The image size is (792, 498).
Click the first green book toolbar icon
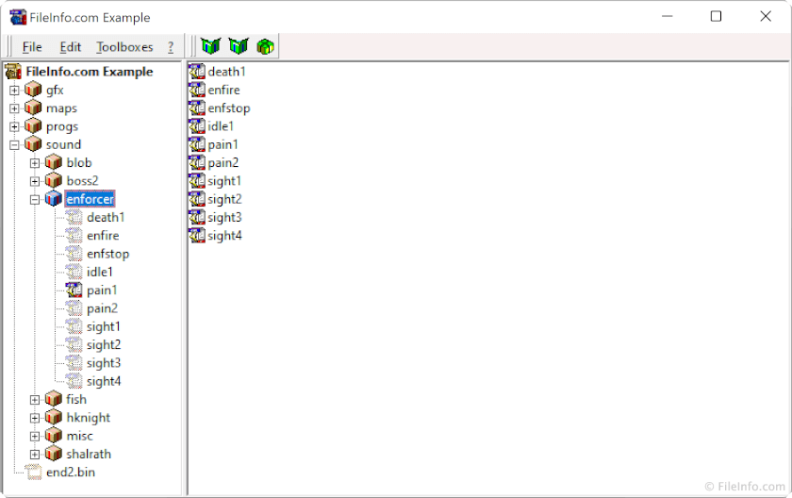pos(209,46)
